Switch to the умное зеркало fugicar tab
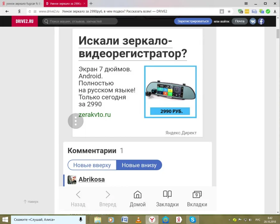Viewport: 280px width, 224px height. (x=21, y=3)
